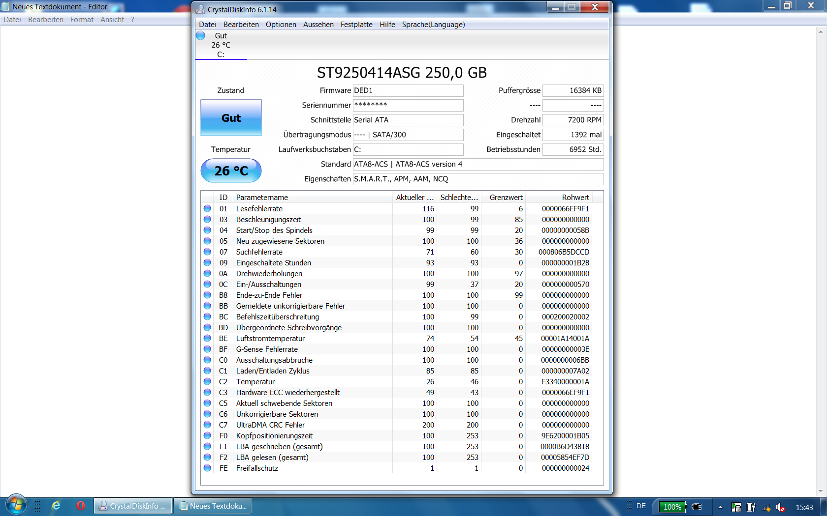The image size is (827, 516).
Task: Launch Internet Explorer from the taskbar
Action: 56,506
